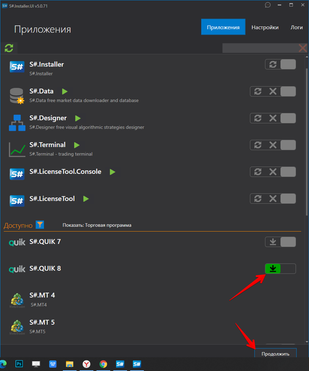The width and height of the screenshot is (309, 371).
Task: Click the S#.Terminal title text
Action: (x=48, y=145)
